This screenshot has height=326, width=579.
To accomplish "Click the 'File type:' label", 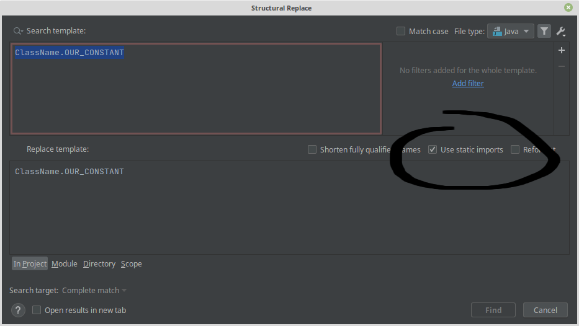I will coord(469,32).
